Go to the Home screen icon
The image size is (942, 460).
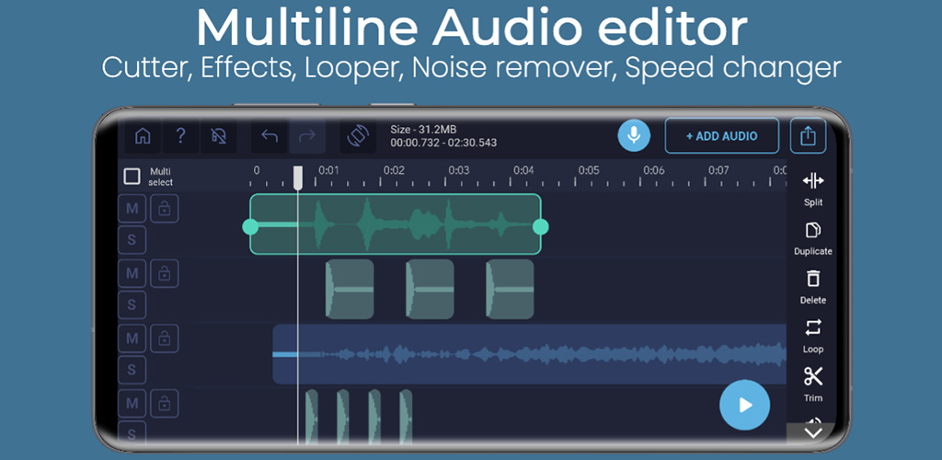tap(143, 136)
